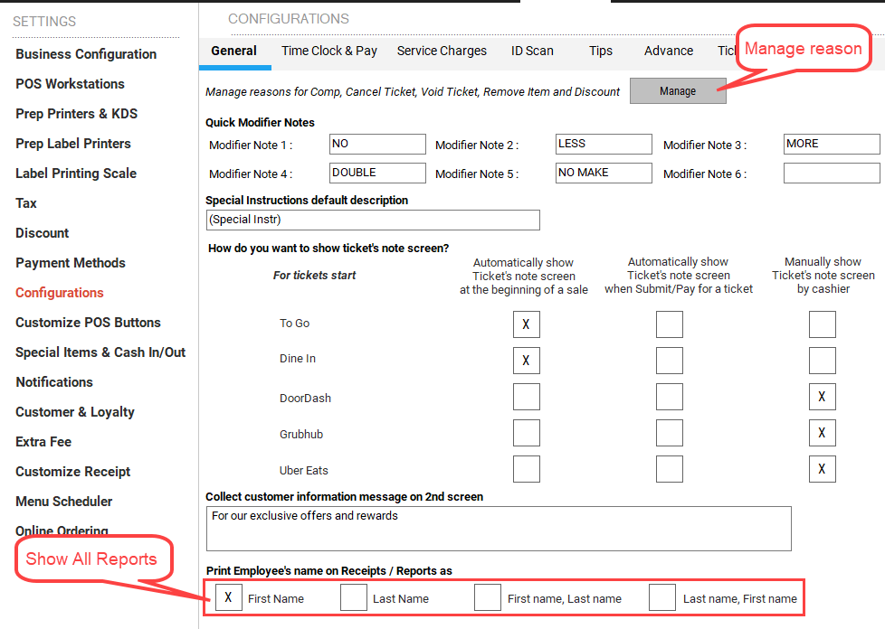Select Last Name print option checkbox
This screenshot has height=629, width=885.
[354, 597]
